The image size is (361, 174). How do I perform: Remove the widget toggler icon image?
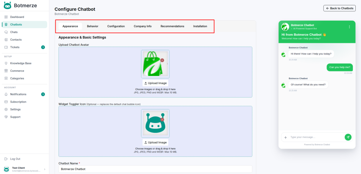point(162,120)
